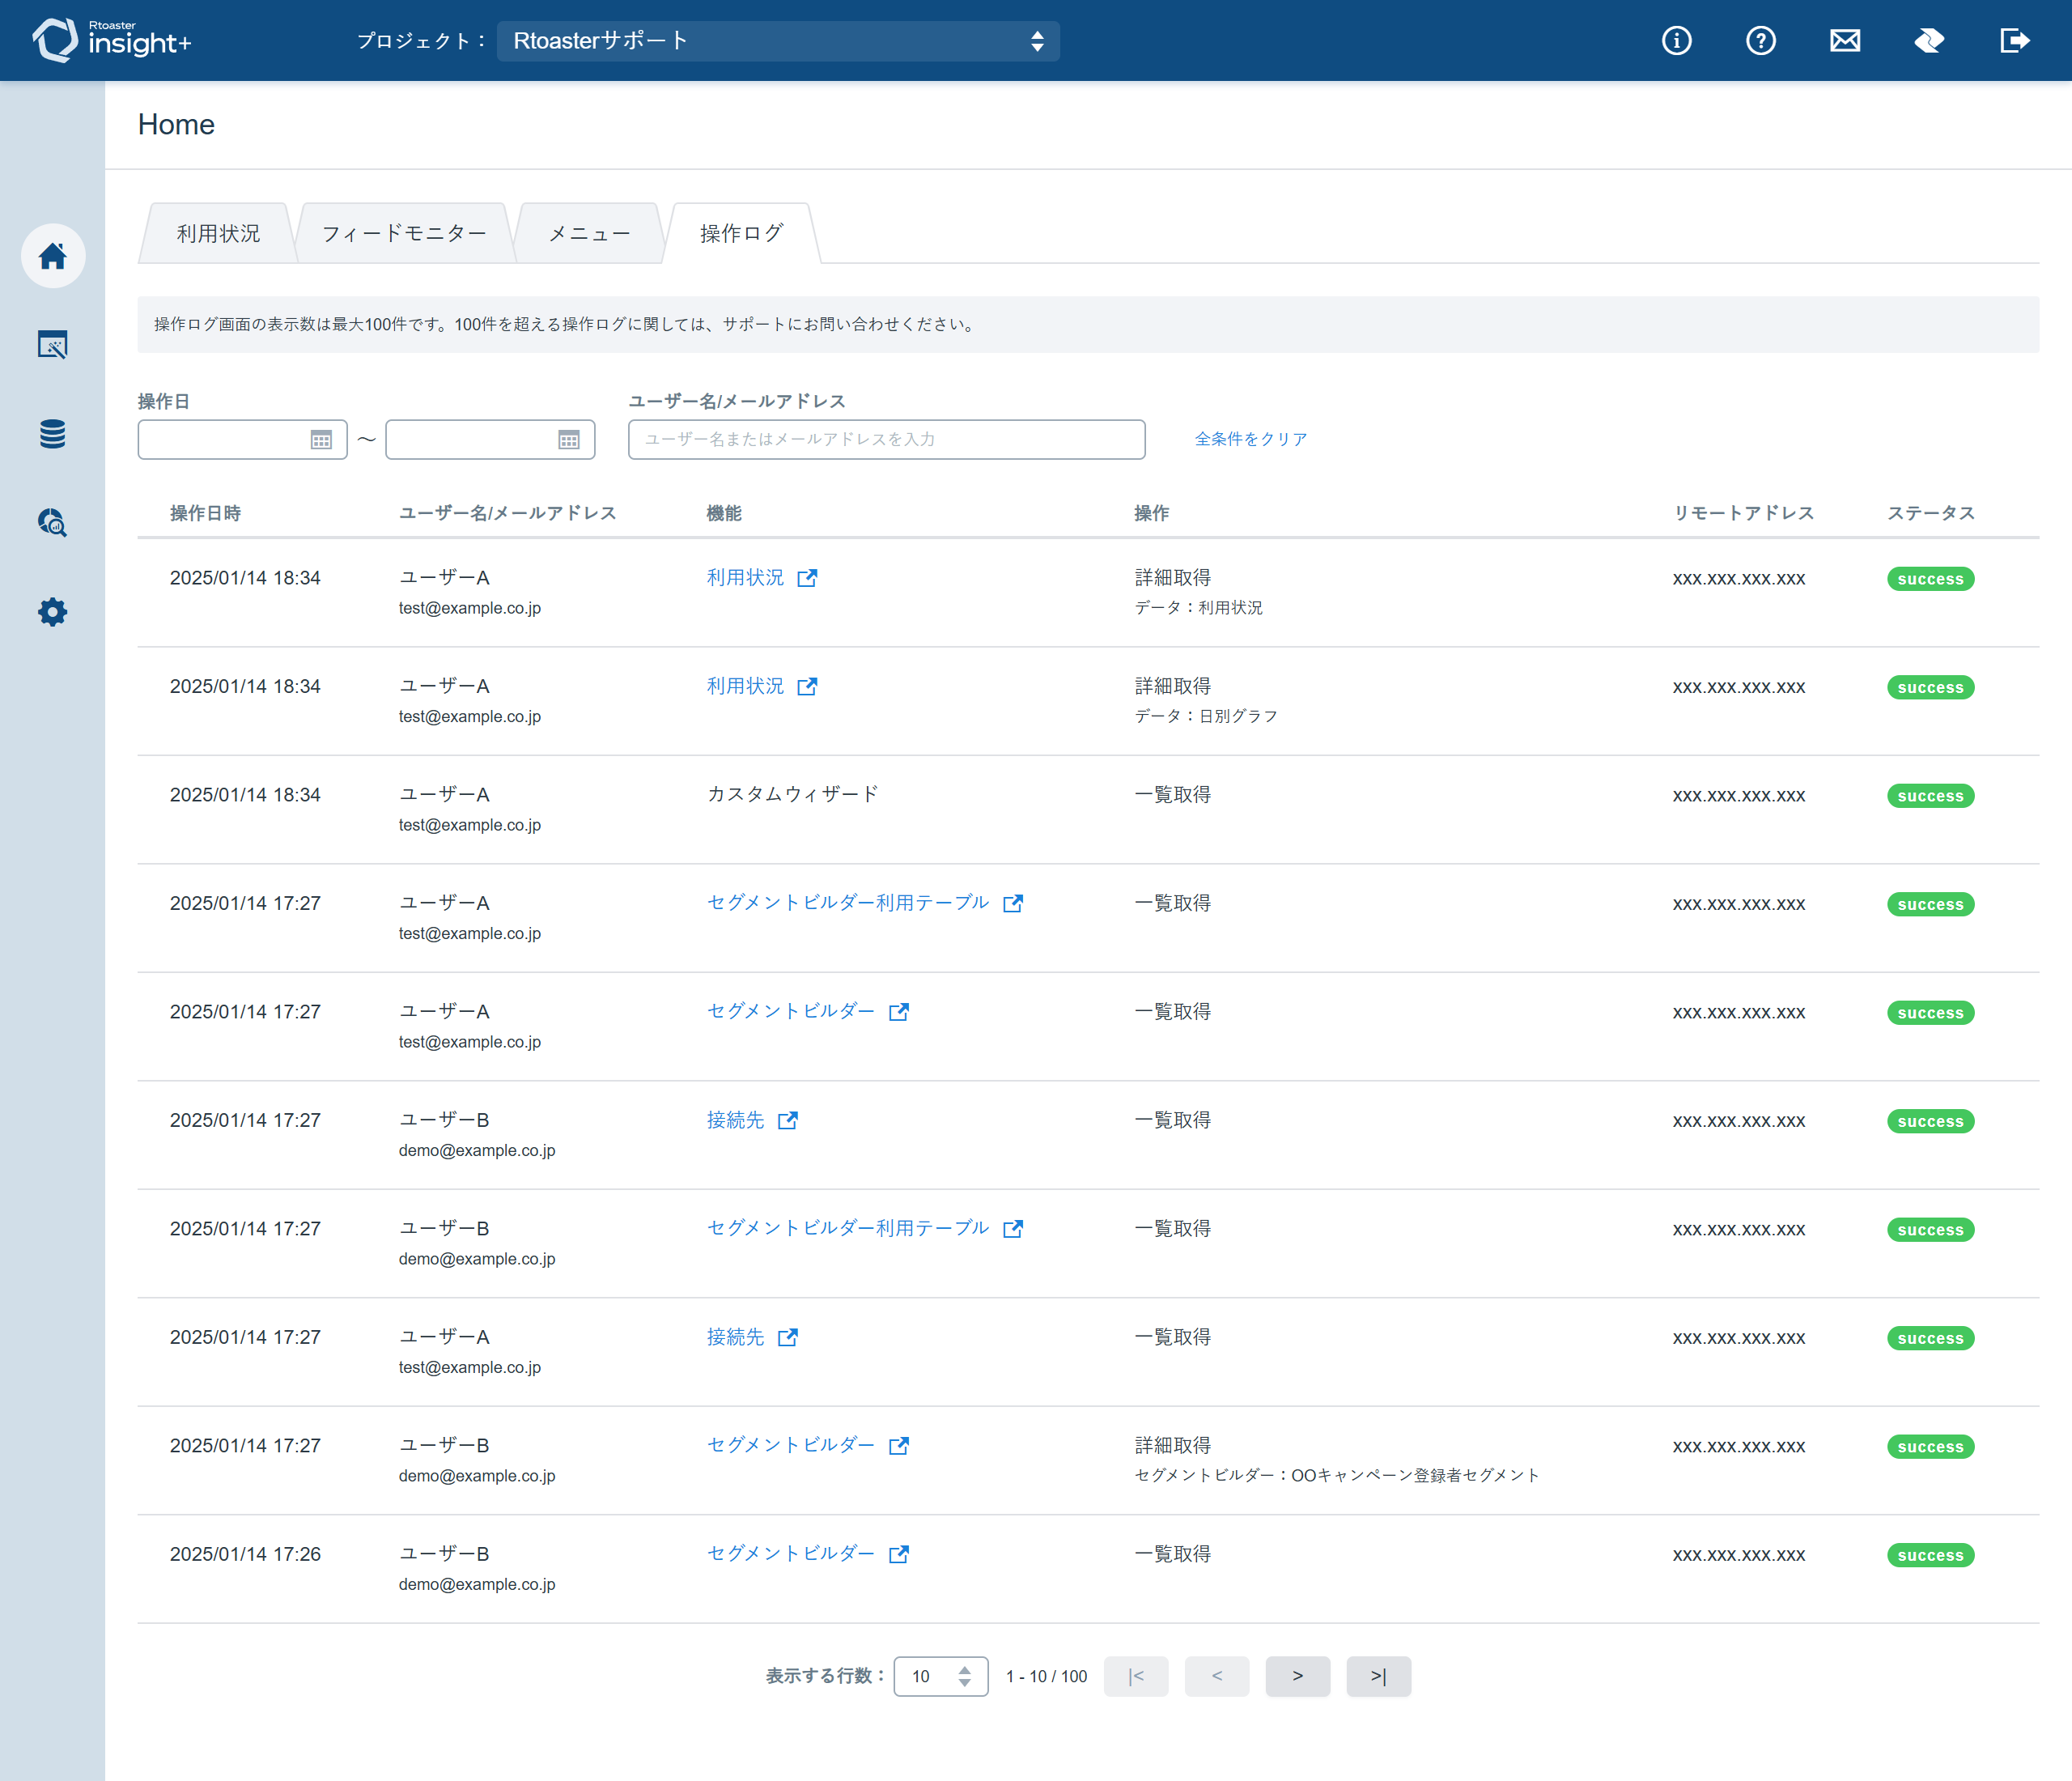
Task: Open the プロジェクト dropdown Rtoasterサポート
Action: [x=778, y=41]
